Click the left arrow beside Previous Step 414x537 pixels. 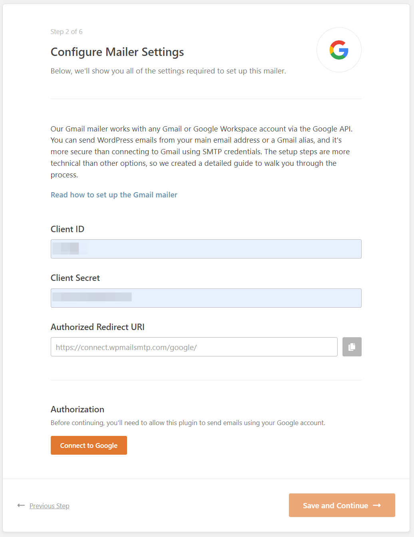(x=21, y=505)
